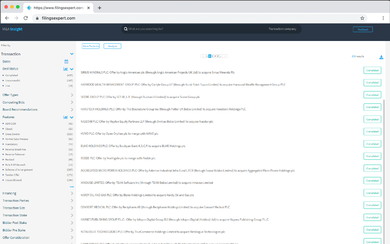
Task: Filter by the ADR/GDR feature
Action: 10,124
